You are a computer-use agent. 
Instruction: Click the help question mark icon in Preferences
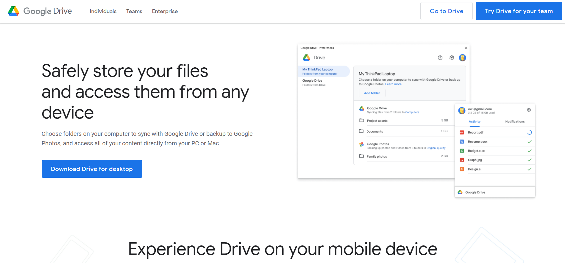[x=440, y=58]
